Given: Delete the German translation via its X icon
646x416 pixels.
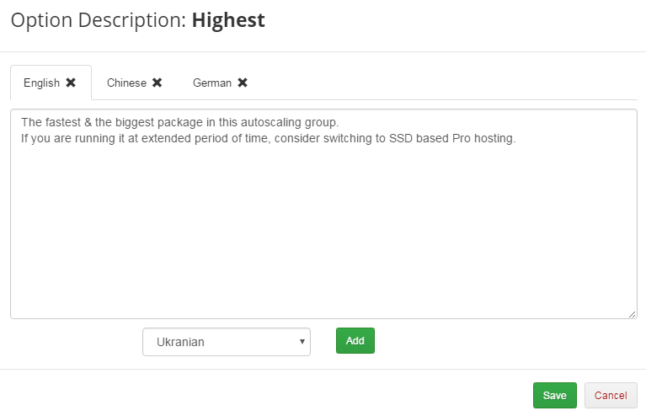Looking at the screenshot, I should click(x=243, y=83).
